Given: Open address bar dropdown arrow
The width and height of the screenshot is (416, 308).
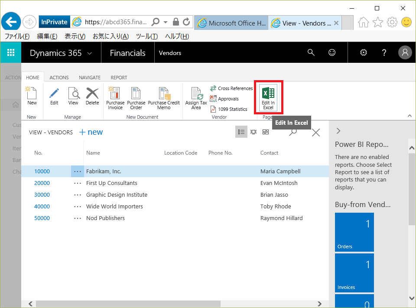Looking at the screenshot, I should click(166, 22).
